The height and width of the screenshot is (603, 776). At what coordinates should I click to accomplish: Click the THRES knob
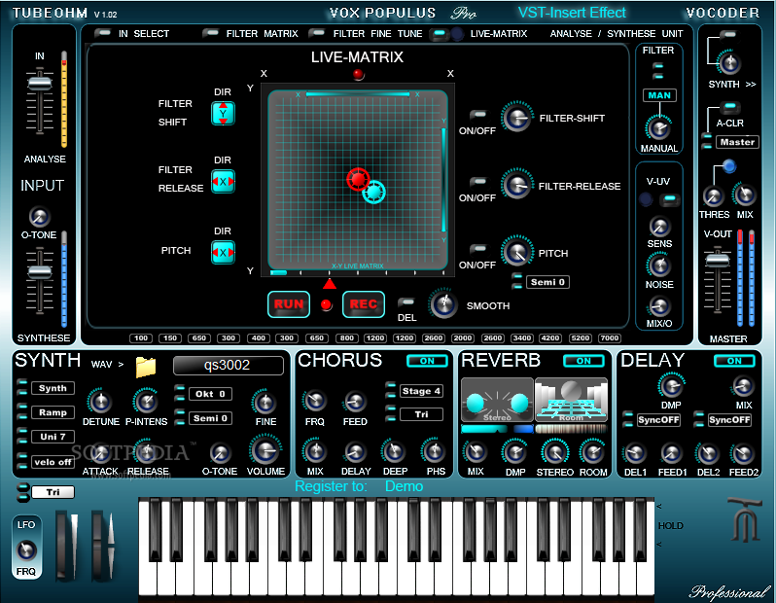713,196
